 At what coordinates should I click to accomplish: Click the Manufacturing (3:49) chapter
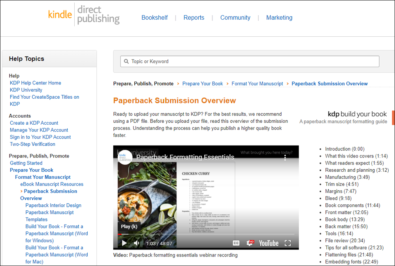[x=347, y=177]
